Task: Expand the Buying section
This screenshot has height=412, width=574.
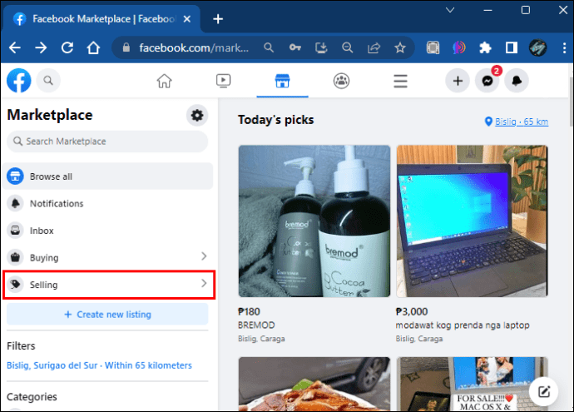Action: pos(109,257)
